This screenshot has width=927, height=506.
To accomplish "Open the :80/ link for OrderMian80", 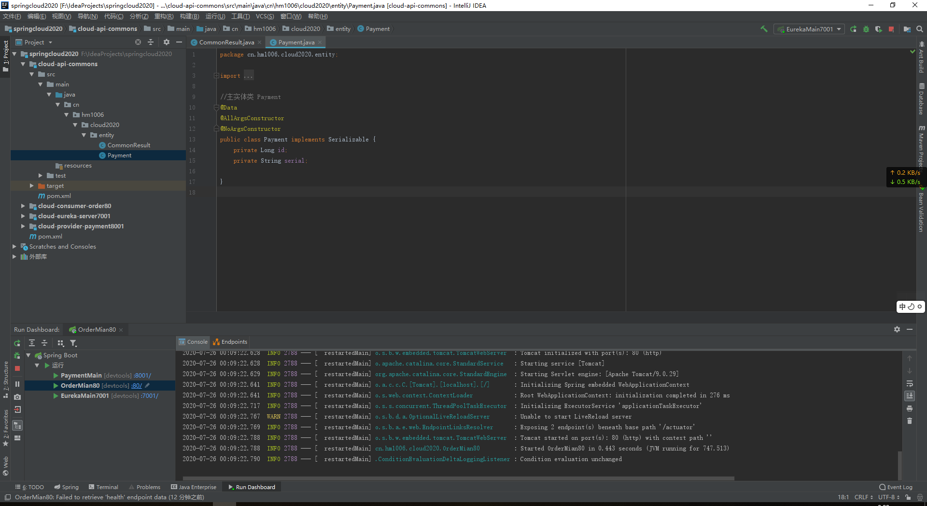I will (x=137, y=386).
